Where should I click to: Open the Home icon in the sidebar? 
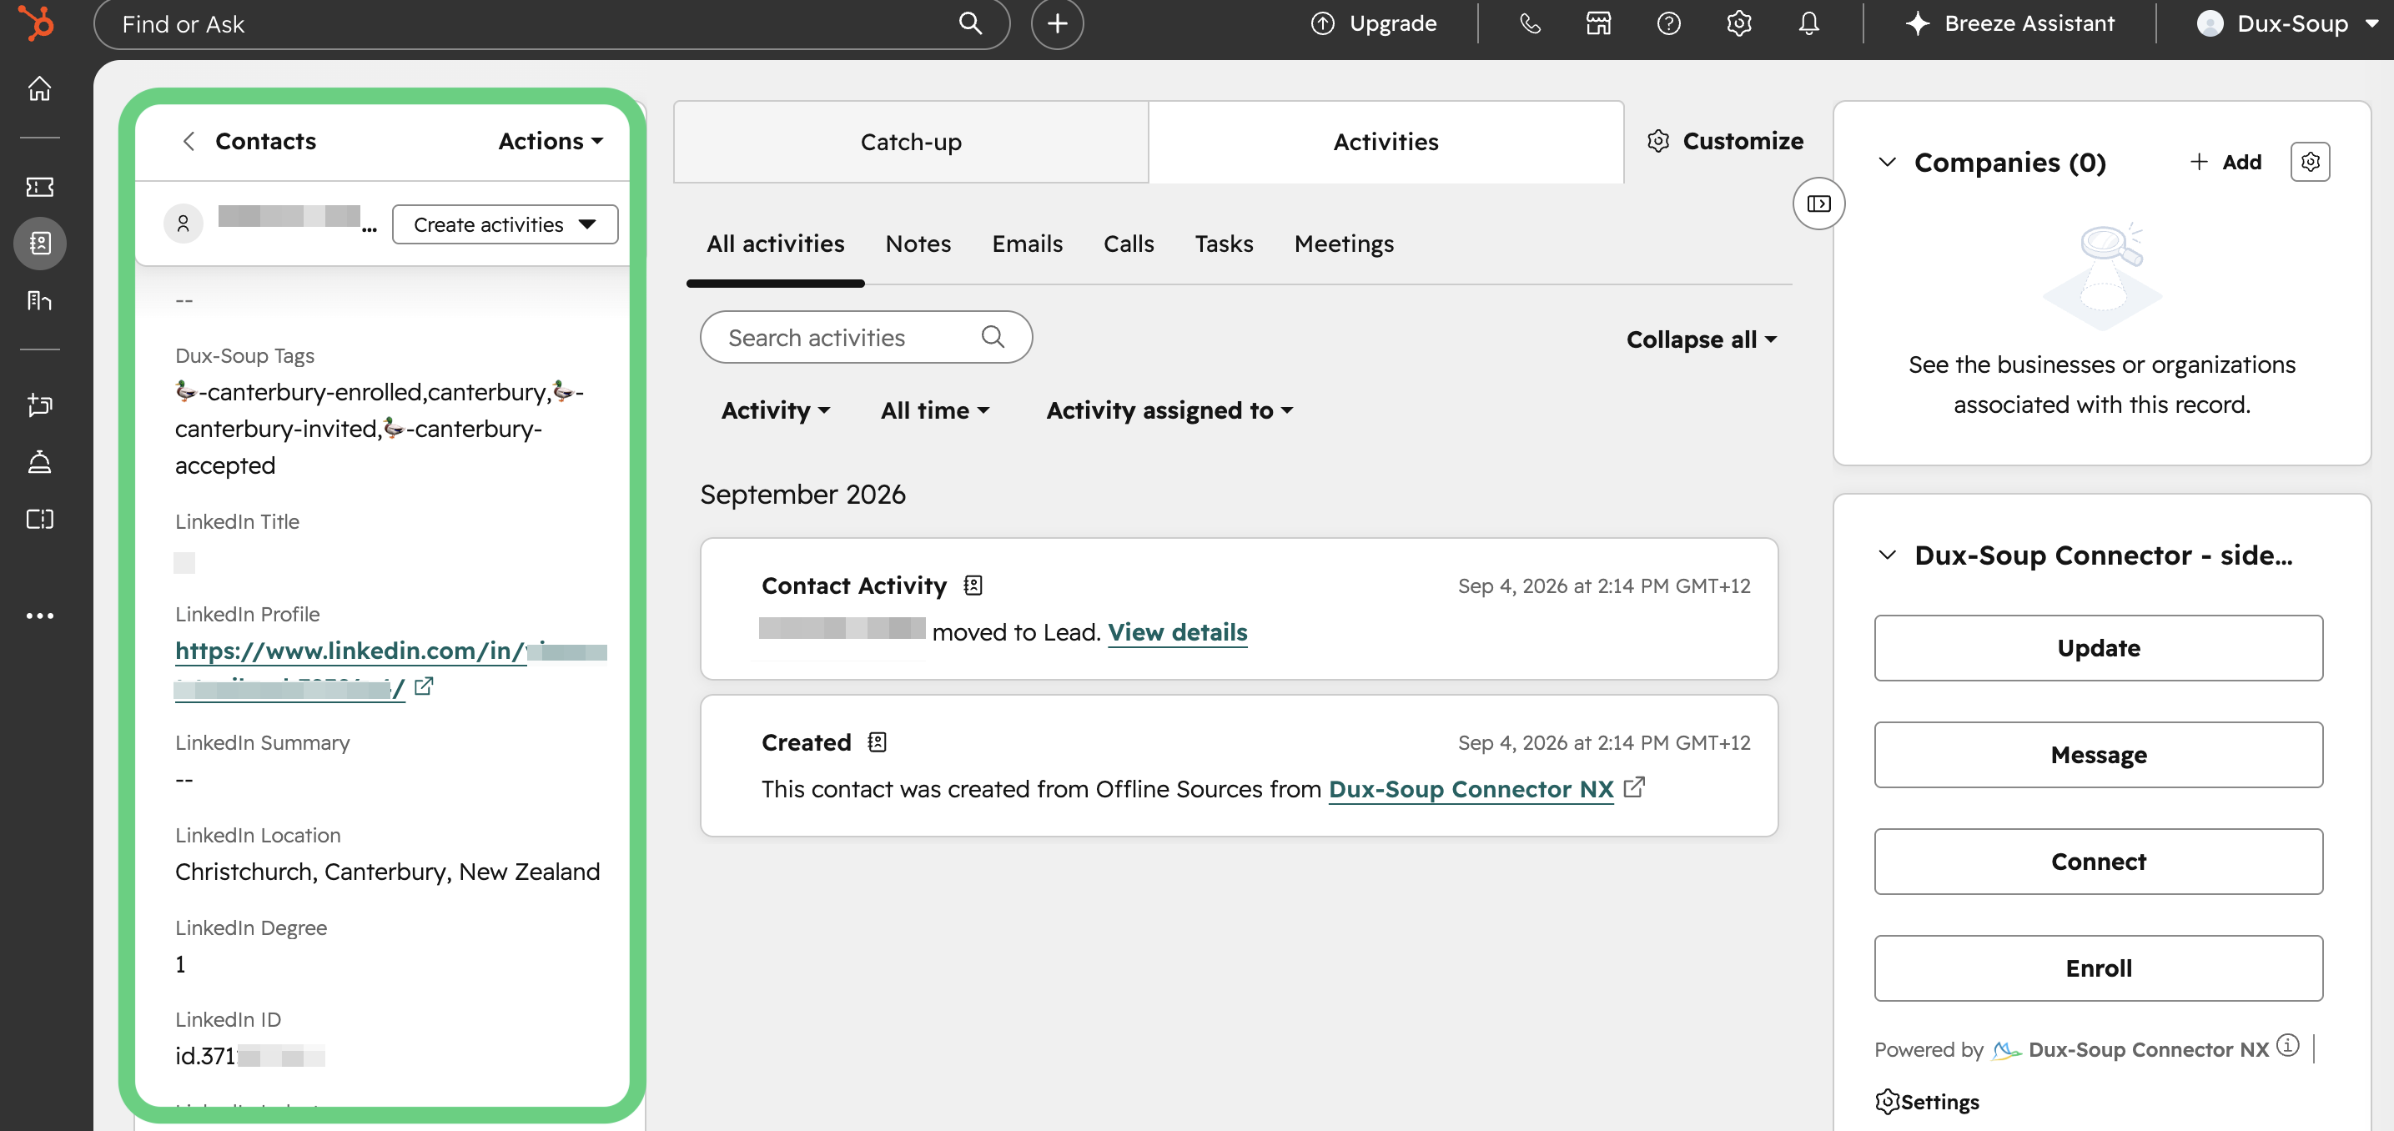click(x=39, y=88)
